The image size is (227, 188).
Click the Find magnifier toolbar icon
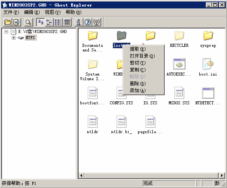[x=28, y=22]
